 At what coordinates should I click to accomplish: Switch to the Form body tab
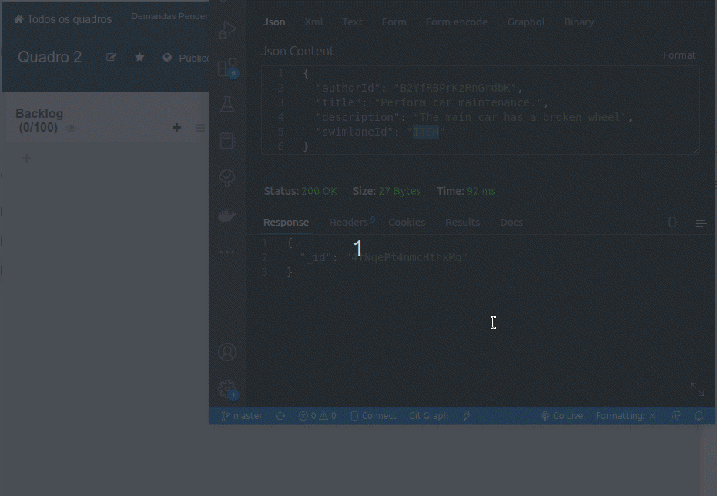click(394, 22)
